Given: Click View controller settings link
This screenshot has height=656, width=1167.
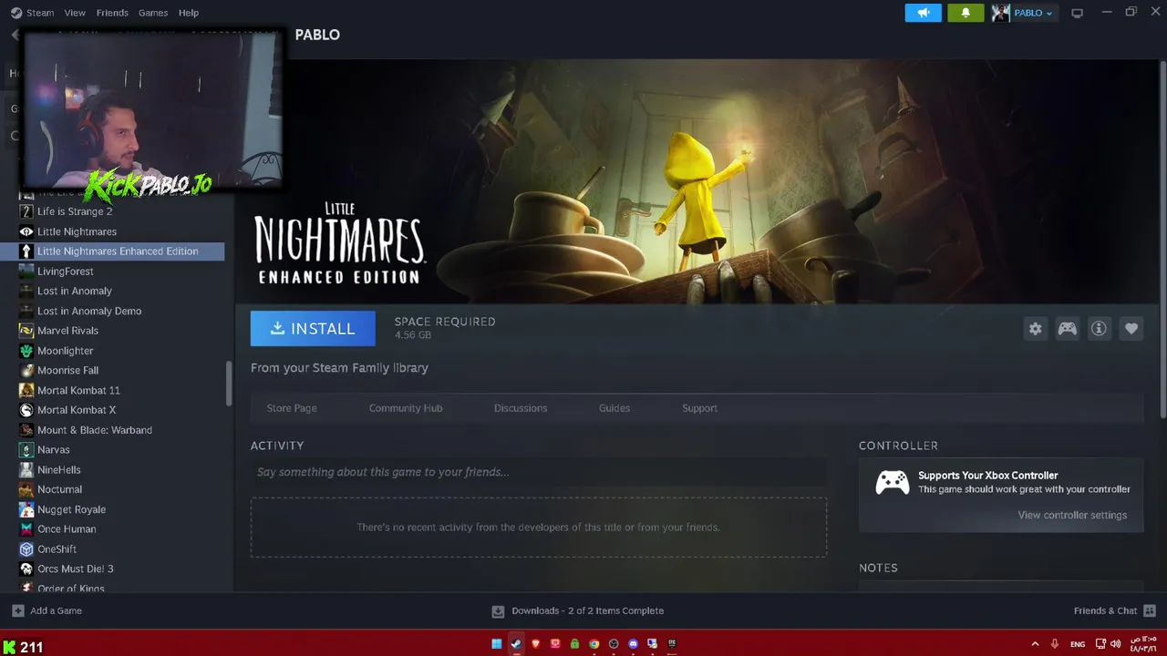Looking at the screenshot, I should (1072, 515).
